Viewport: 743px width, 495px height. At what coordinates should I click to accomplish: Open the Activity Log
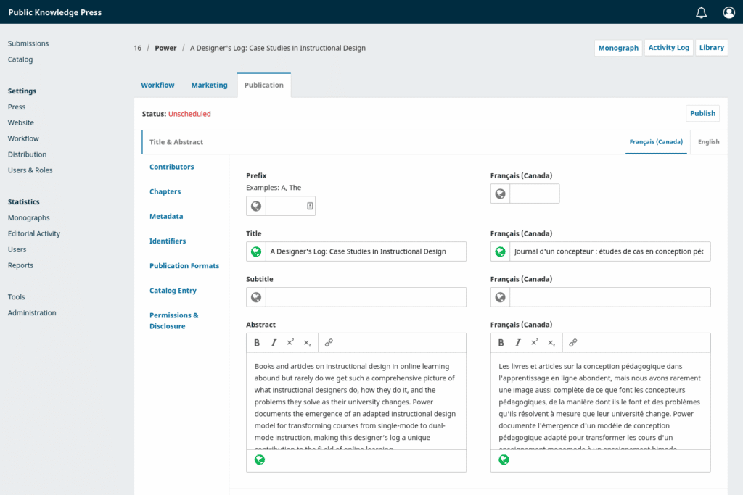(668, 47)
